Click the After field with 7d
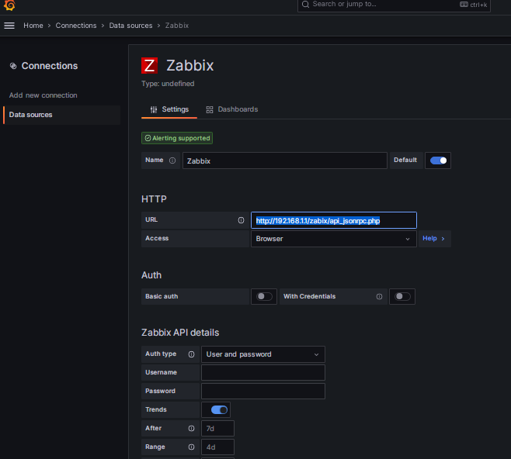The width and height of the screenshot is (511, 459). [217, 429]
